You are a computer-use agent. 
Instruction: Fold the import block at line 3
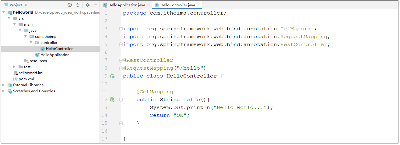pyautogui.click(x=121, y=29)
